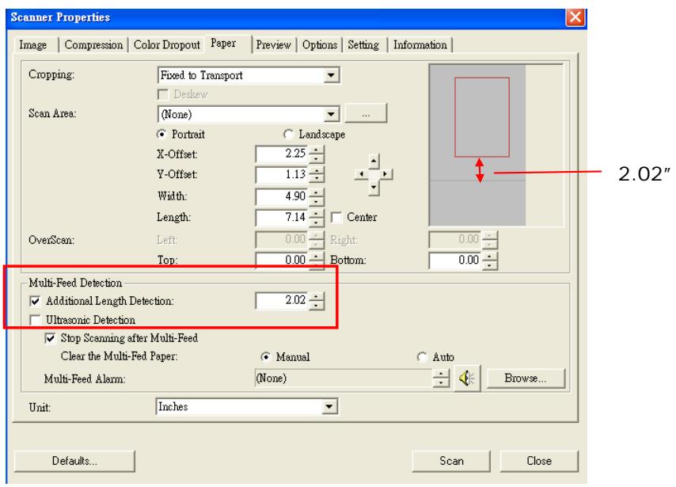Screen dimensions: 676x487
Task: Nudge scan area down with the down arrow
Action: click(374, 186)
